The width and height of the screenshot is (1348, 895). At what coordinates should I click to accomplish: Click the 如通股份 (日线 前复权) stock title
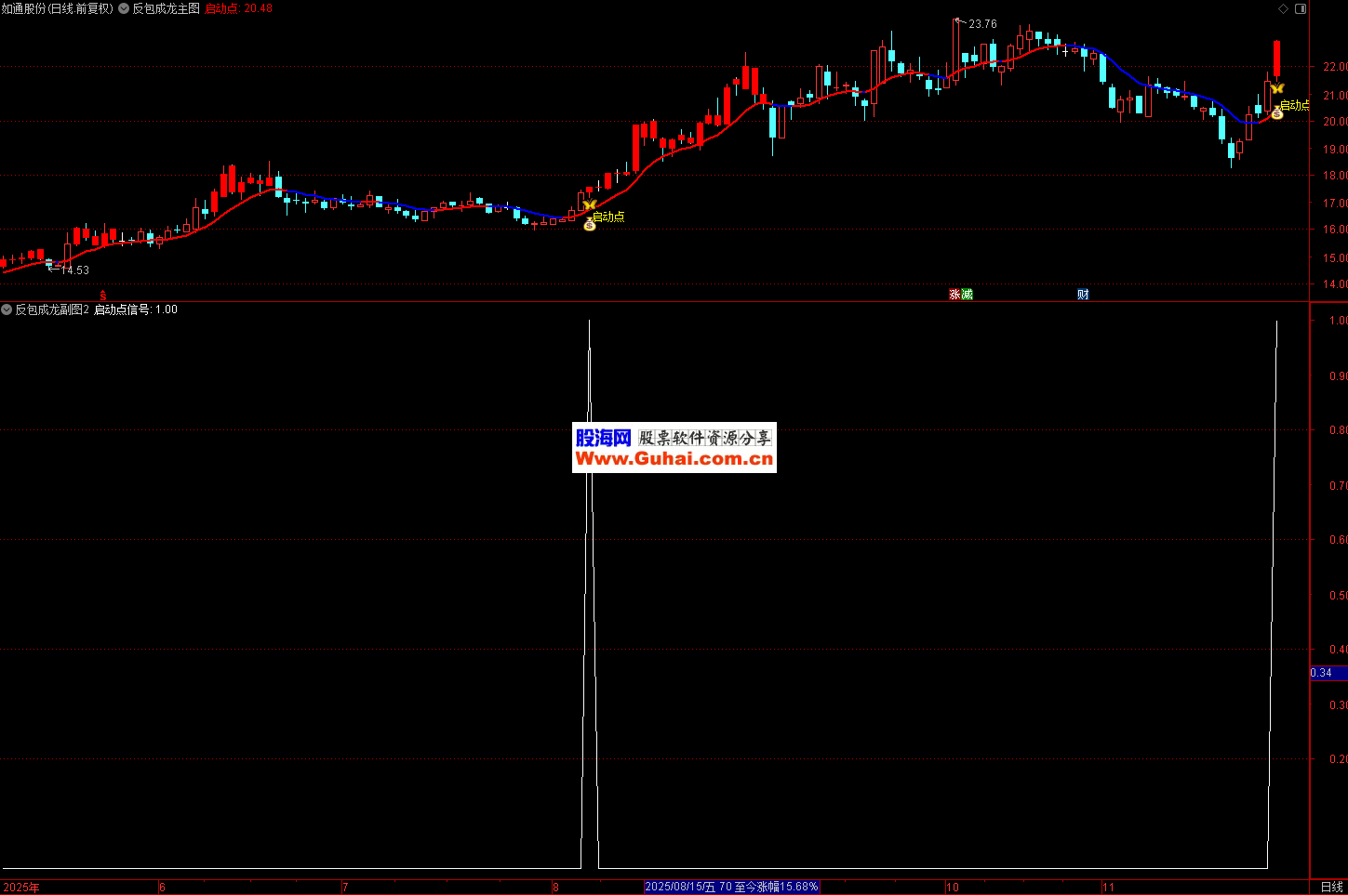pos(58,8)
